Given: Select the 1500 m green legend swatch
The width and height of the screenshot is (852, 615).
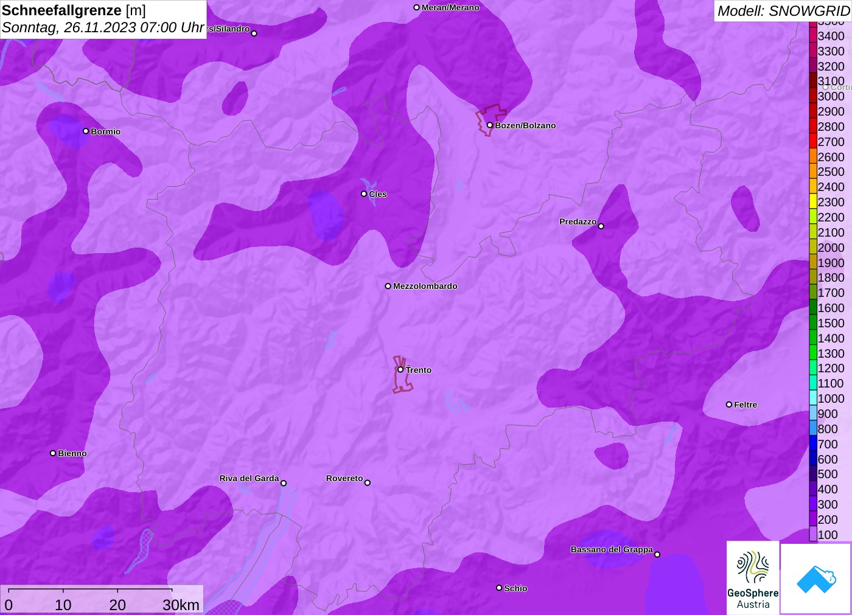Looking at the screenshot, I should click(813, 322).
